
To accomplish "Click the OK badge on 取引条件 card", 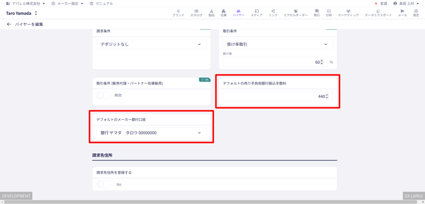I will point(205,80).
